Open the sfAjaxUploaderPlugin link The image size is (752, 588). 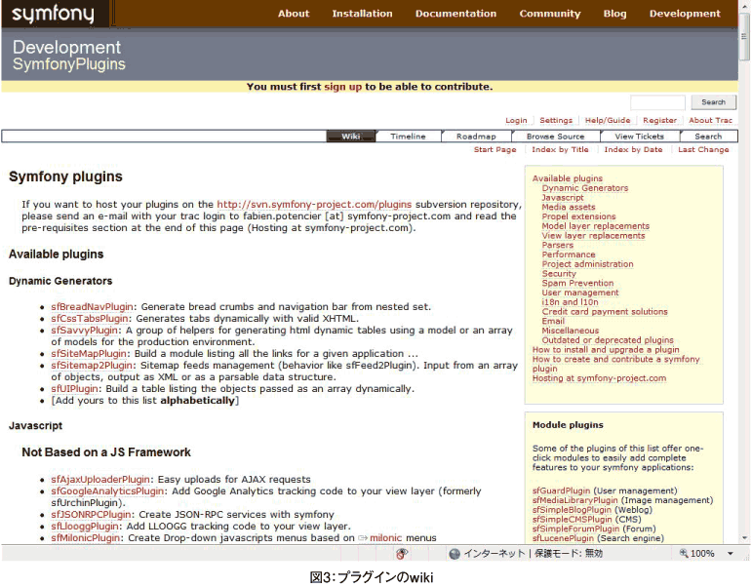point(100,480)
